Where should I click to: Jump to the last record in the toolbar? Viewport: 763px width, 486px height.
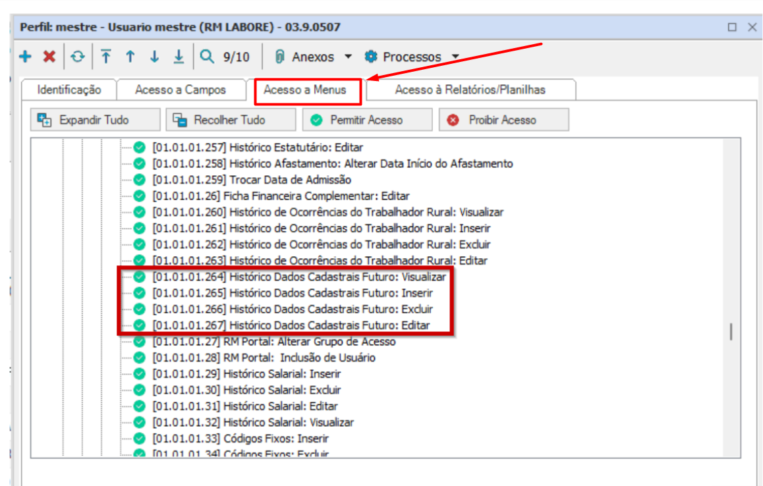click(179, 57)
